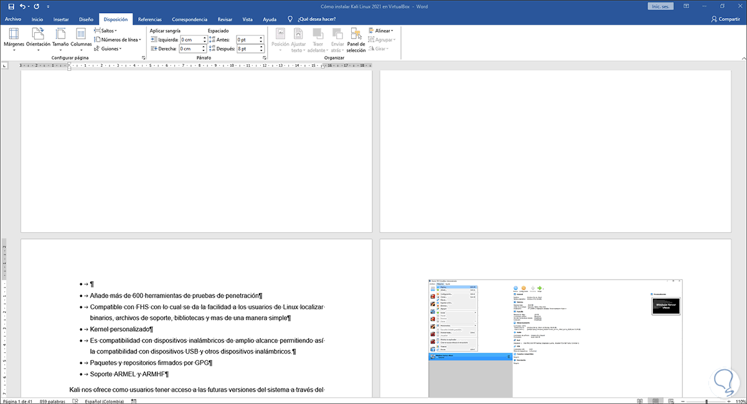Viewport: 747px width, 404px height.
Task: Click the zoom in plus button
Action: pyautogui.click(x=728, y=400)
